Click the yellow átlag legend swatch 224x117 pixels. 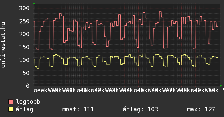(11, 109)
